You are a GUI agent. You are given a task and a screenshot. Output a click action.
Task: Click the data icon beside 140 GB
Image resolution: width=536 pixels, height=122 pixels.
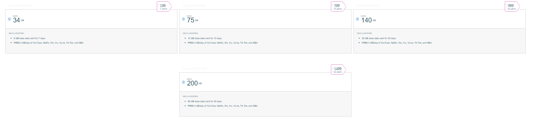point(358,19)
